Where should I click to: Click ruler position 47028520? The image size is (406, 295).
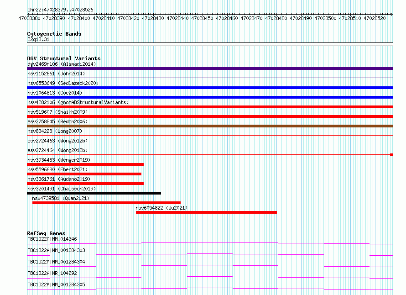point(375,18)
